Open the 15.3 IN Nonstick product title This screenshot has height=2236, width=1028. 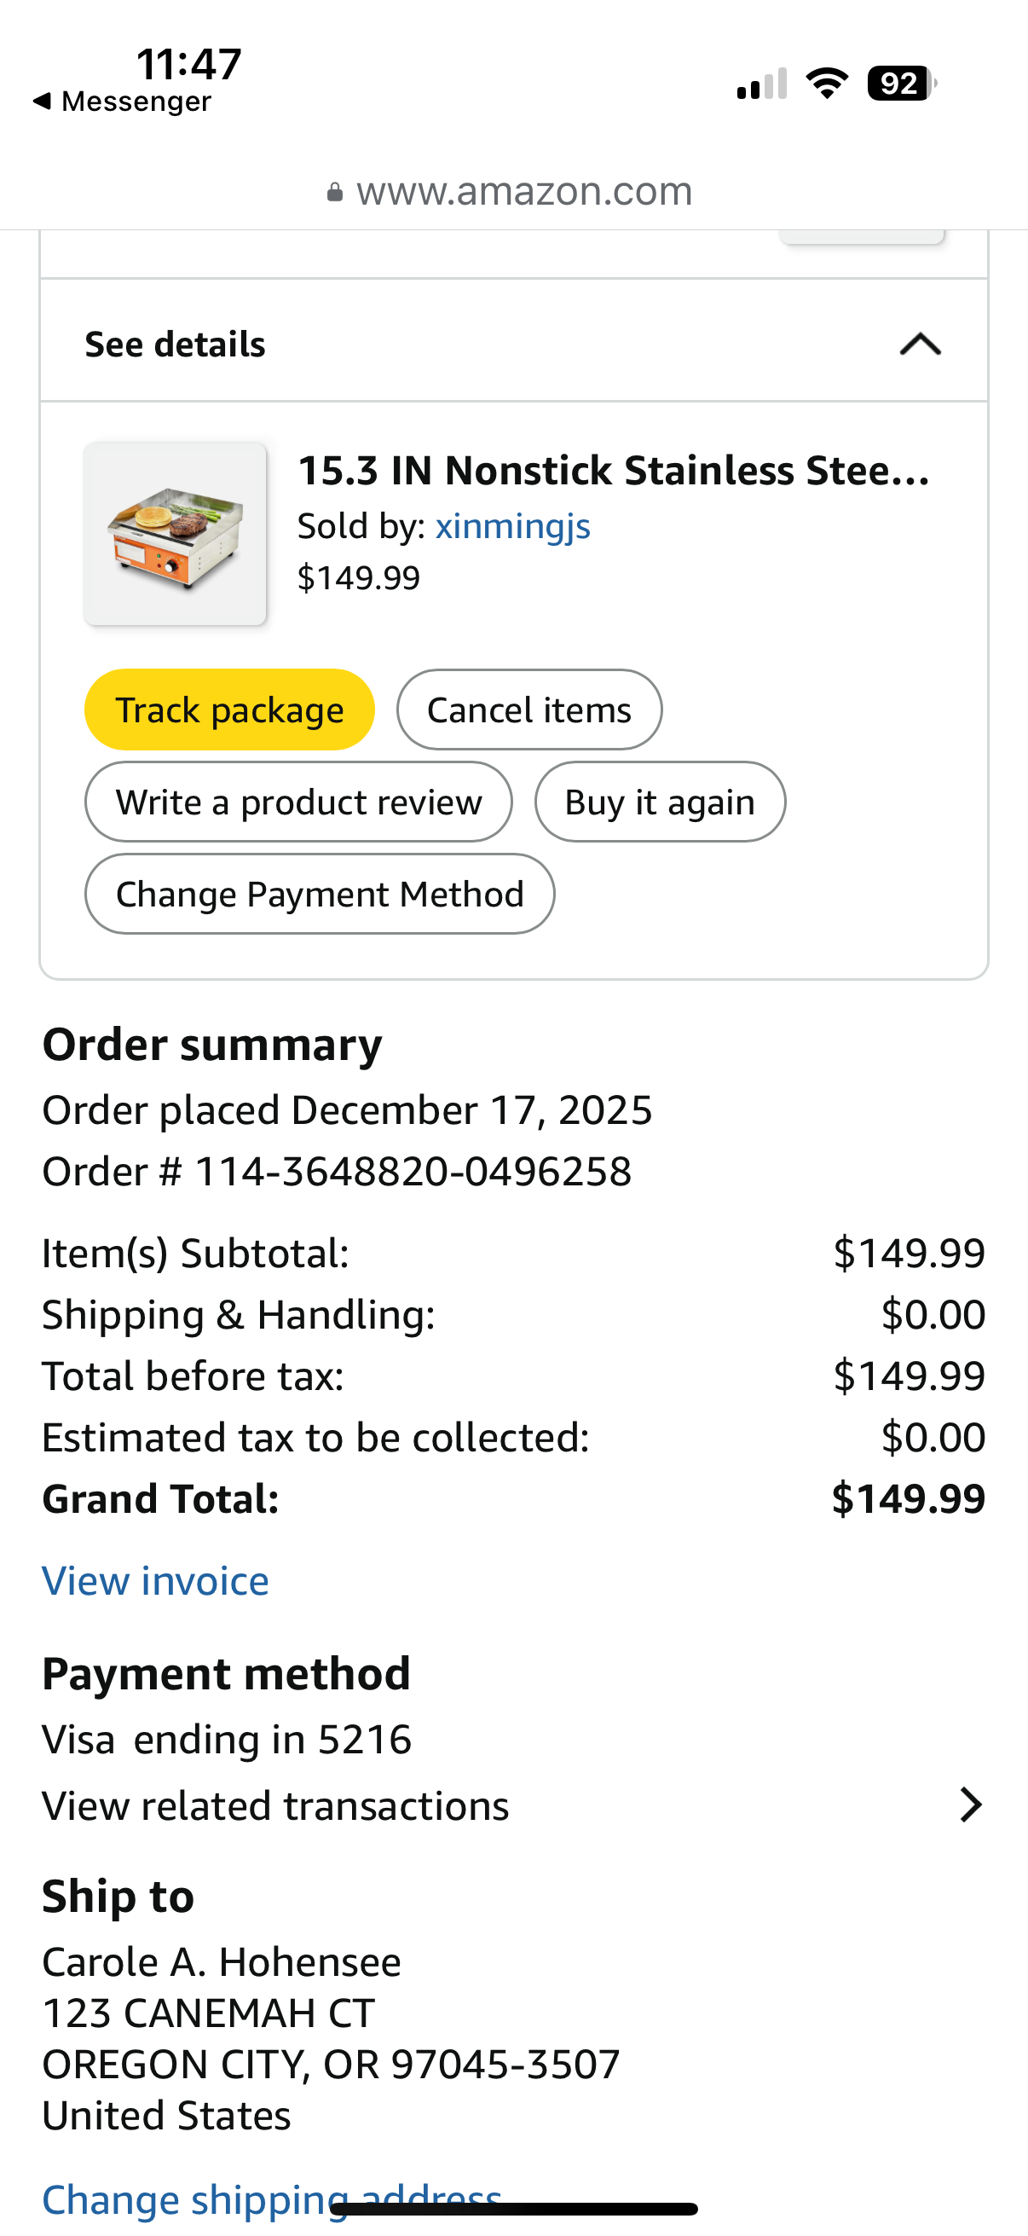[x=613, y=471]
